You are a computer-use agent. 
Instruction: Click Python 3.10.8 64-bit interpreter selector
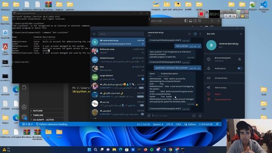tap(206, 124)
